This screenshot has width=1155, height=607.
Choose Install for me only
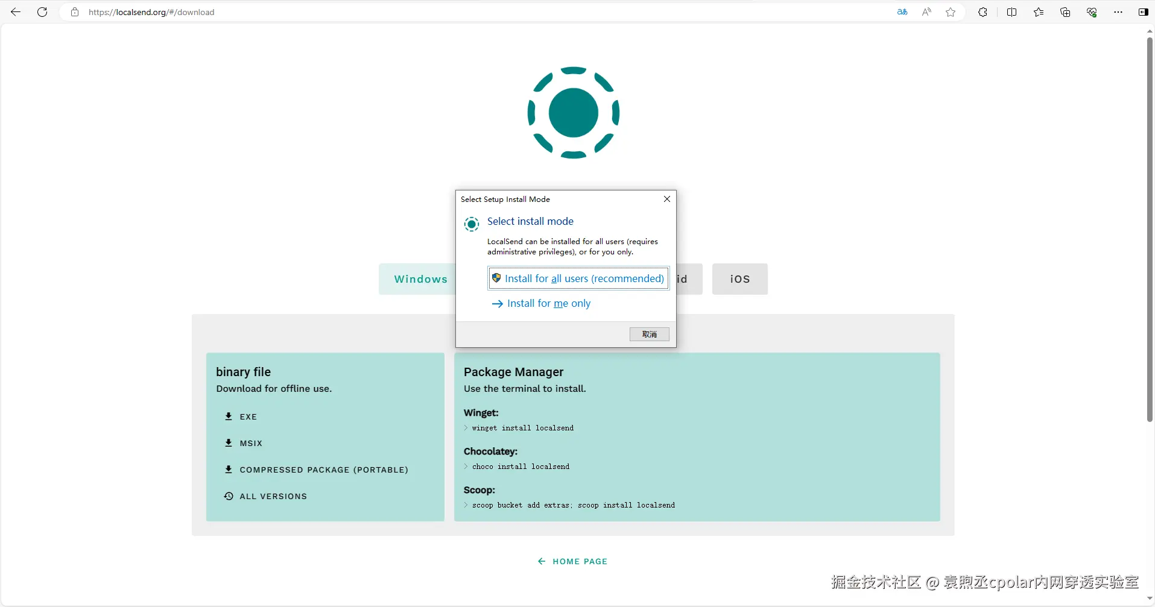(542, 303)
